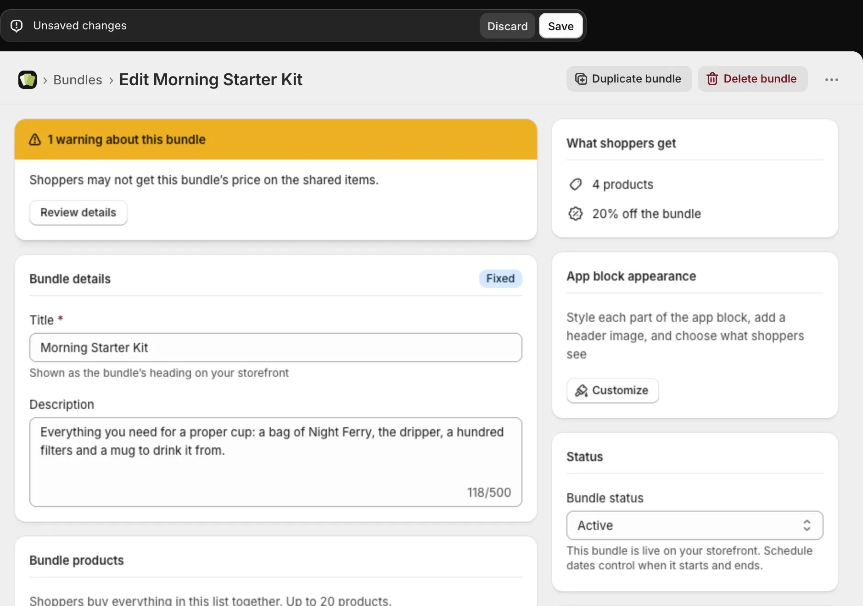This screenshot has height=606, width=863.
Task: Delete the Morning Starter Kit bundle
Action: [x=752, y=79]
